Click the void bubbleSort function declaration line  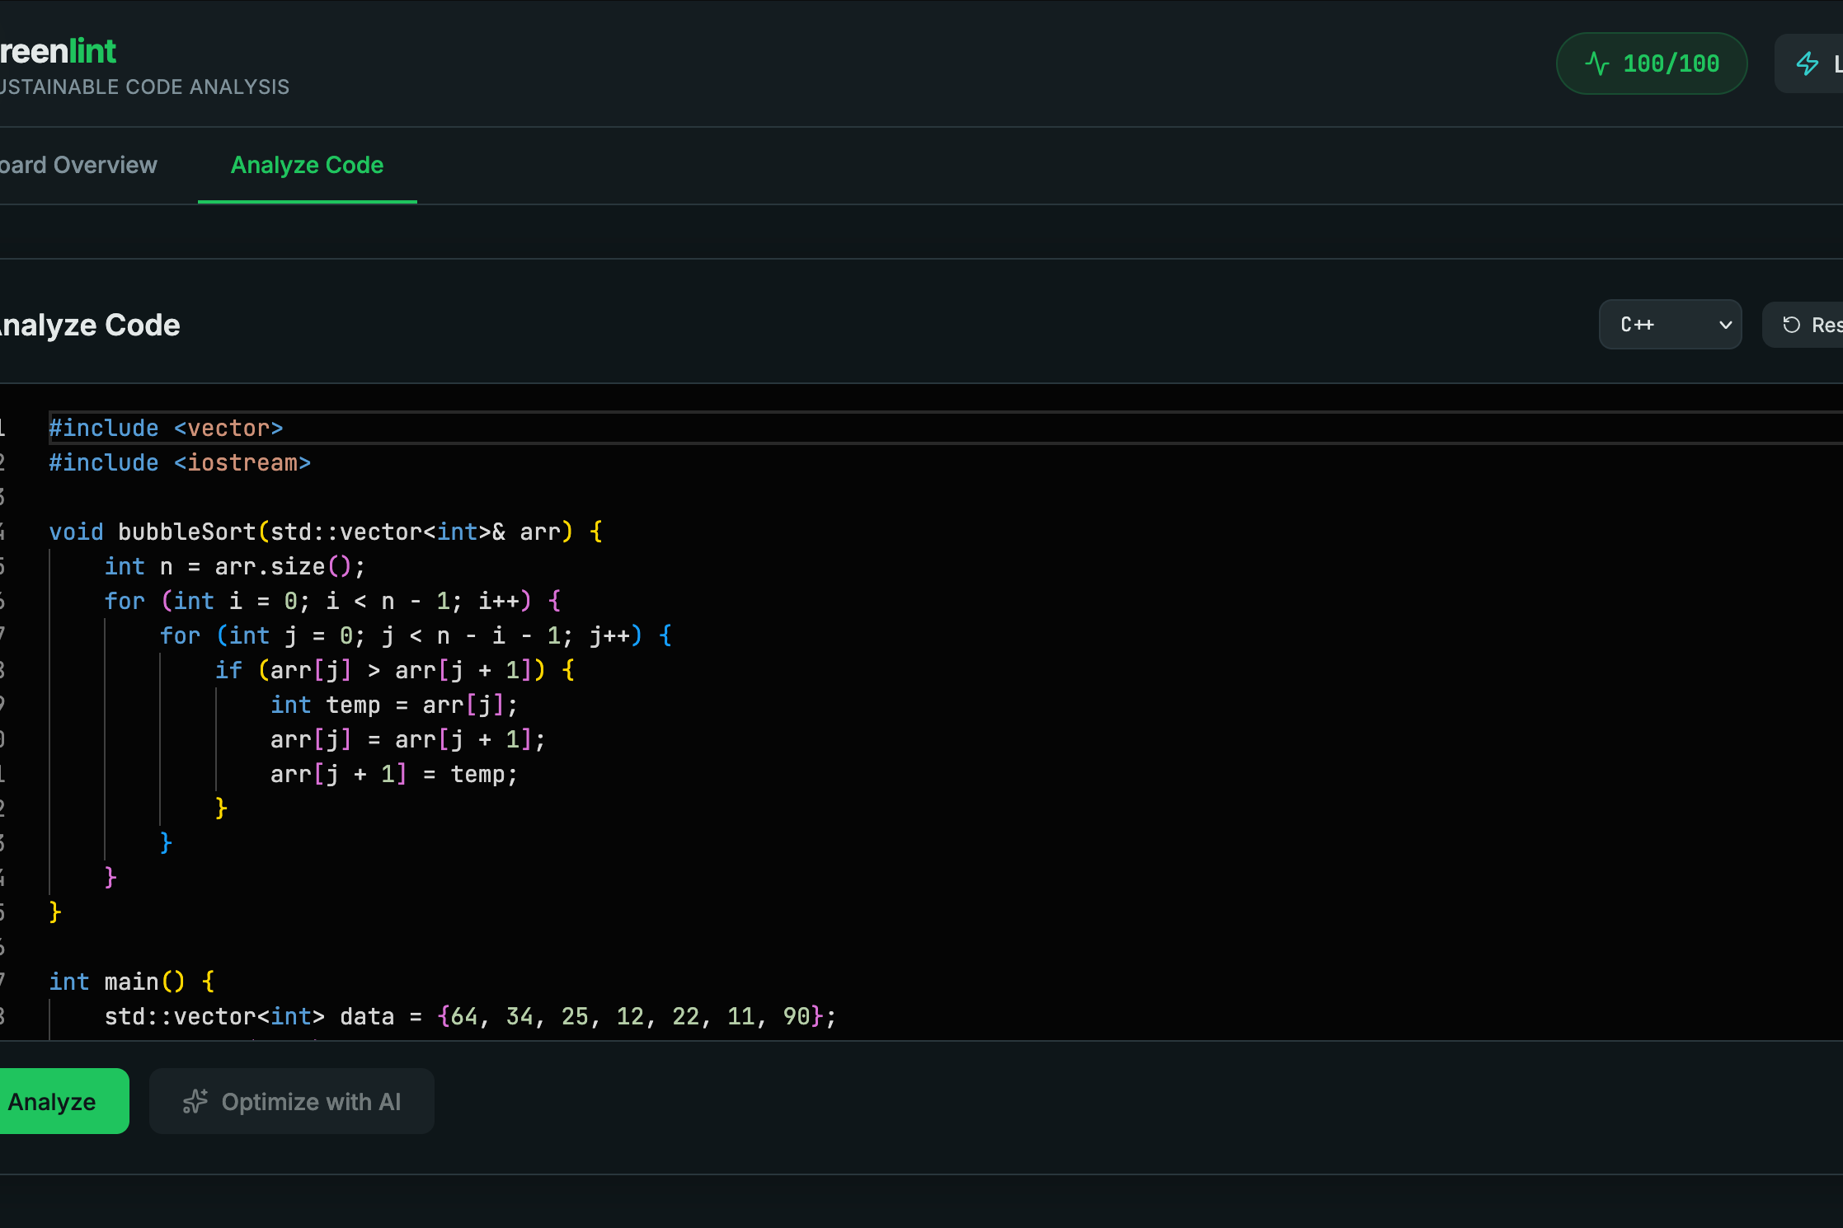click(x=326, y=532)
